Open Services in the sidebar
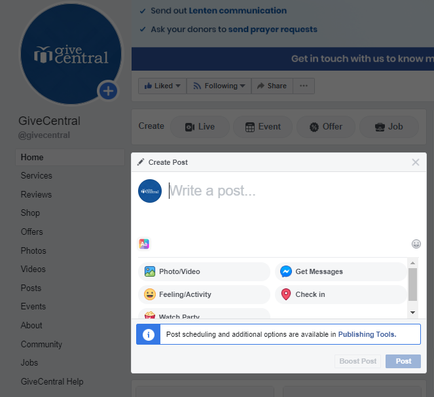 (x=36, y=175)
